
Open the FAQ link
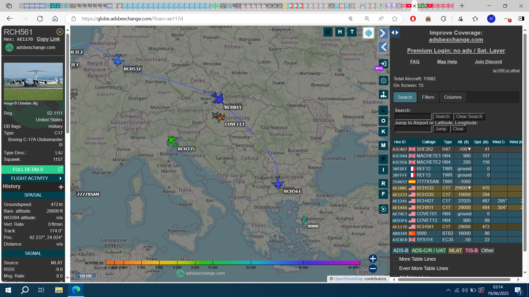point(415,62)
